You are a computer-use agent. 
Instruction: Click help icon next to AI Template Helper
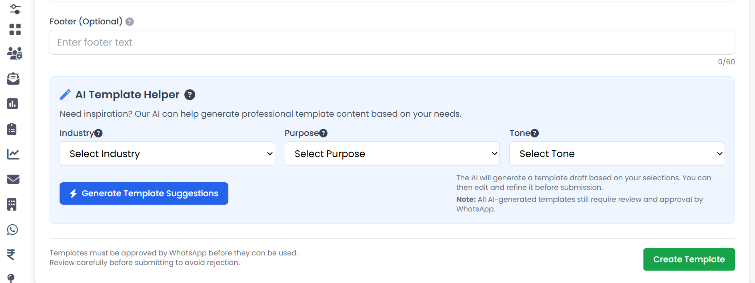pos(190,95)
